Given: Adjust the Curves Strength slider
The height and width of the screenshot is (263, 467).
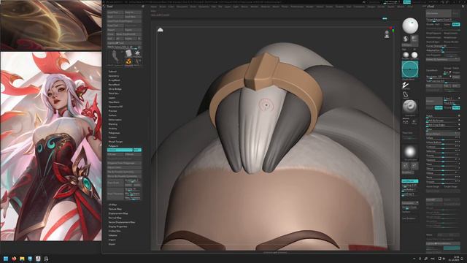Looking at the screenshot, I should click(443, 46).
